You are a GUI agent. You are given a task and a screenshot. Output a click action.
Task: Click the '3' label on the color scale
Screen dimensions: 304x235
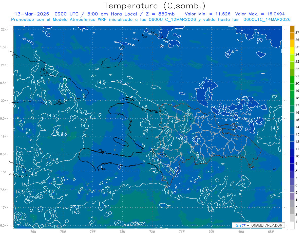[x=296, y=207]
